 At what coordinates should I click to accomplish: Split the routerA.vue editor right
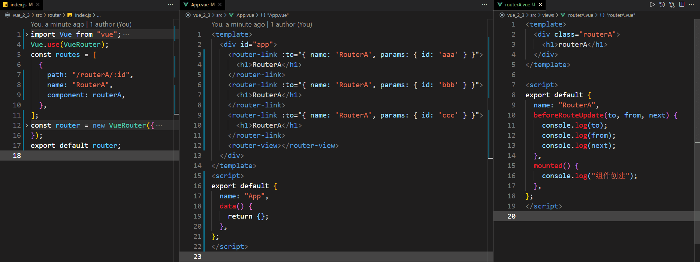pos(682,4)
